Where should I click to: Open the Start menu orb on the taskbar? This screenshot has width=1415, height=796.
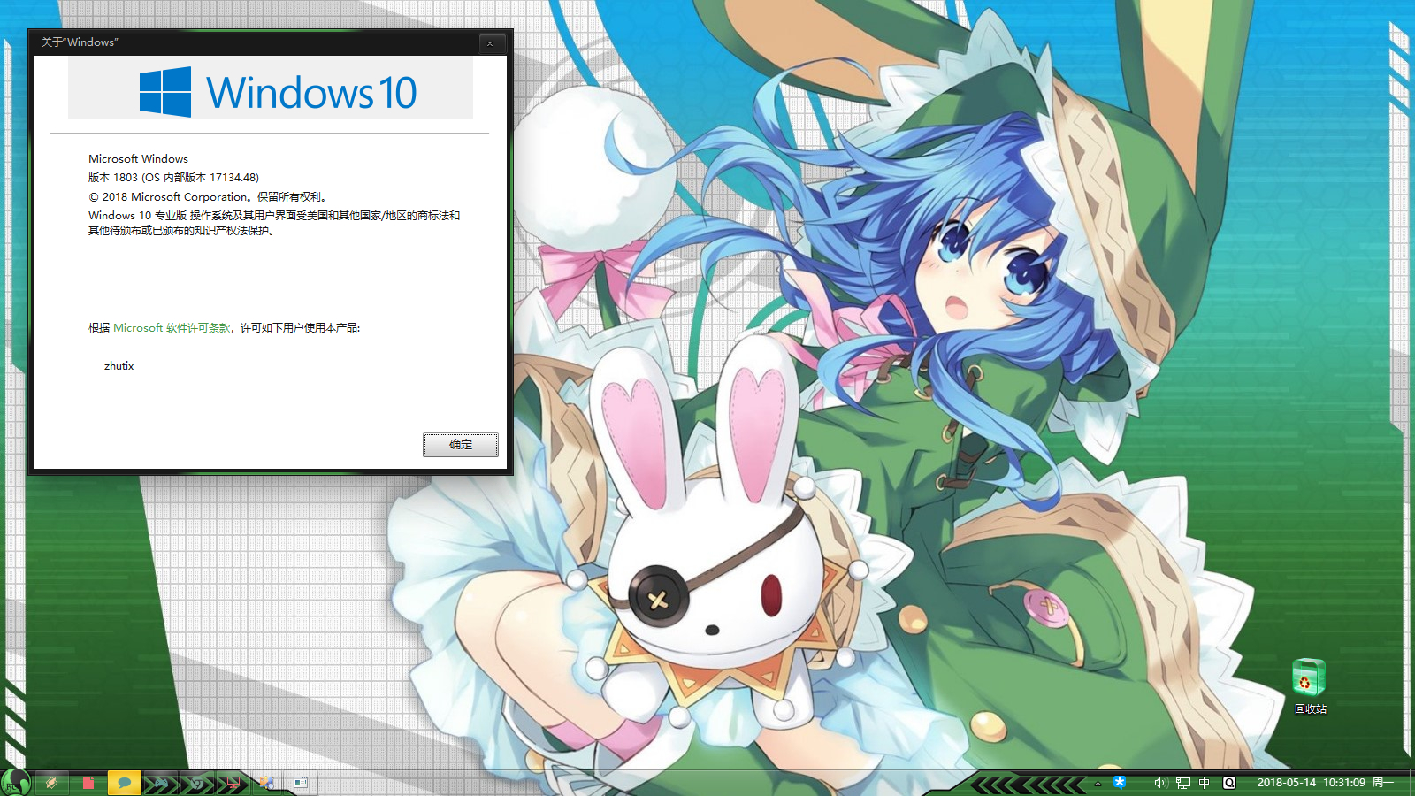coord(15,783)
